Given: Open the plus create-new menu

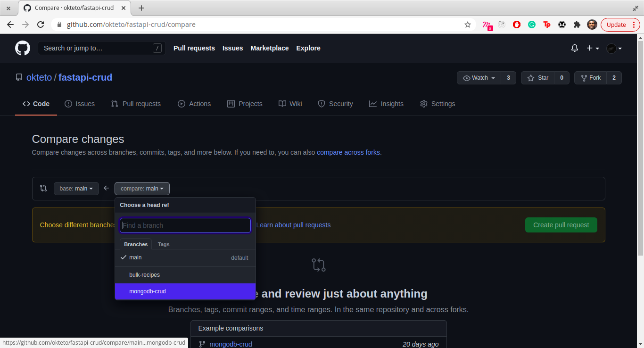Looking at the screenshot, I should pos(593,48).
